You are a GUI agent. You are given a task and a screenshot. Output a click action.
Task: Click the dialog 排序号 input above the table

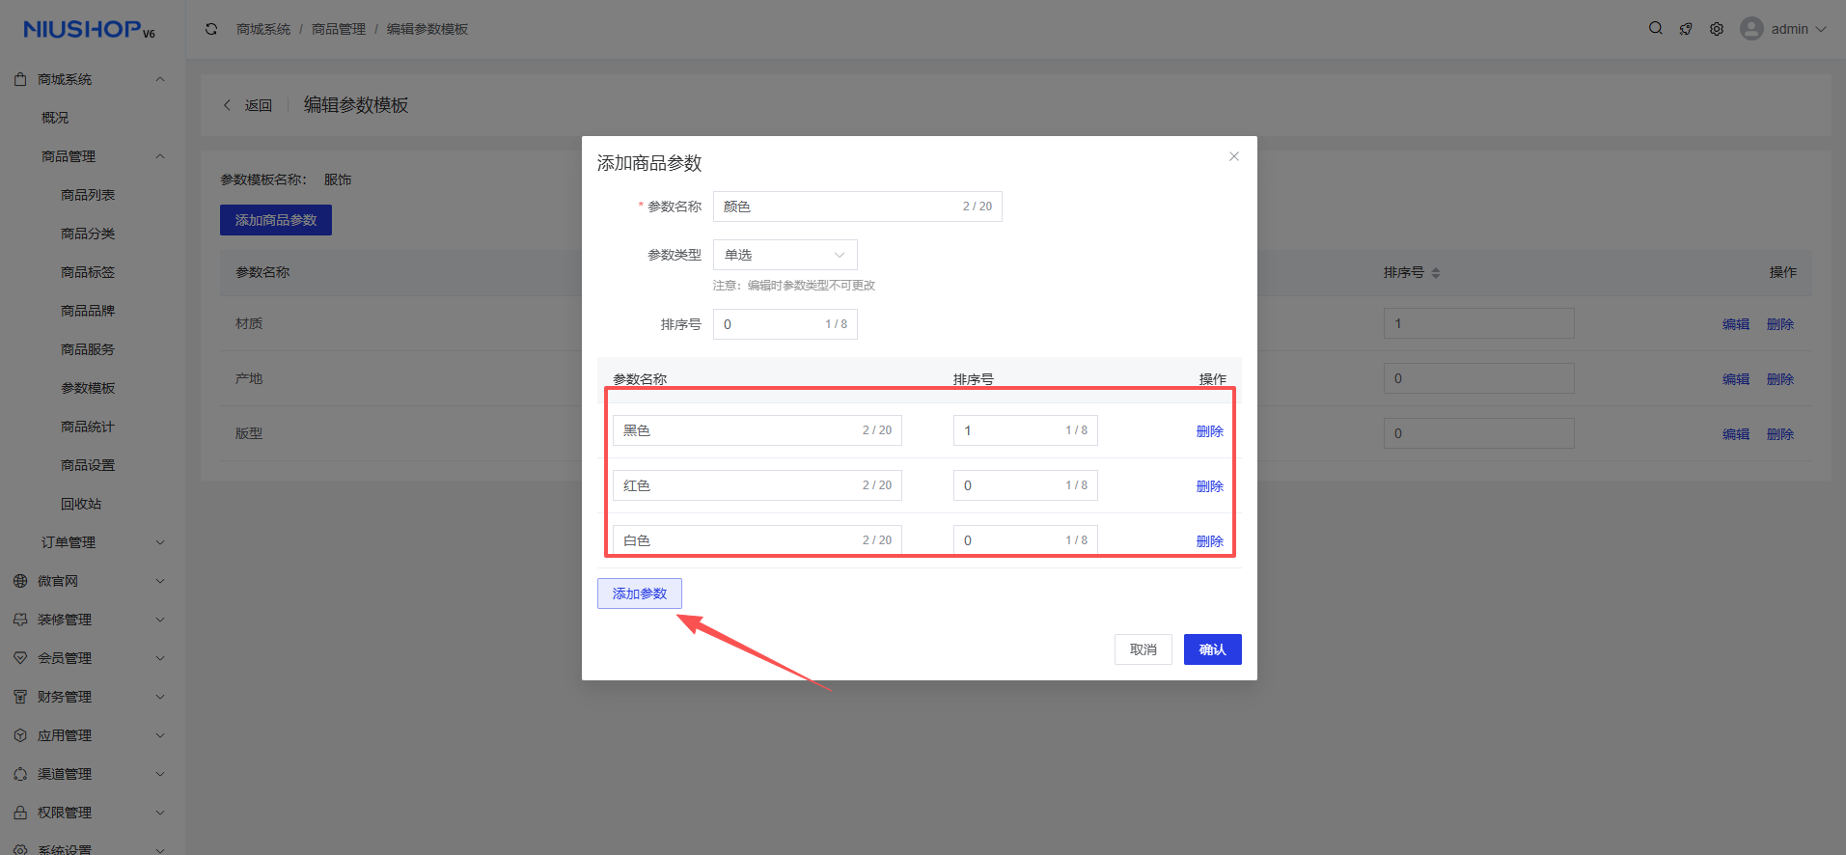coord(785,324)
